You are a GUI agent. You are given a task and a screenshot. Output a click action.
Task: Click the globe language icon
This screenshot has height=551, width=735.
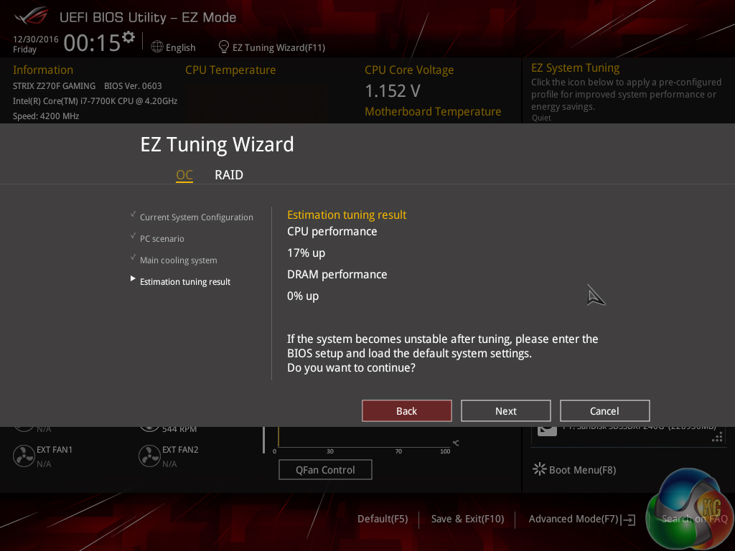coord(157,47)
